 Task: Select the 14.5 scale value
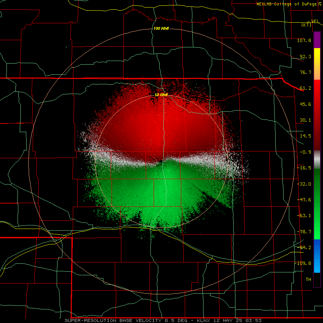[305, 136]
